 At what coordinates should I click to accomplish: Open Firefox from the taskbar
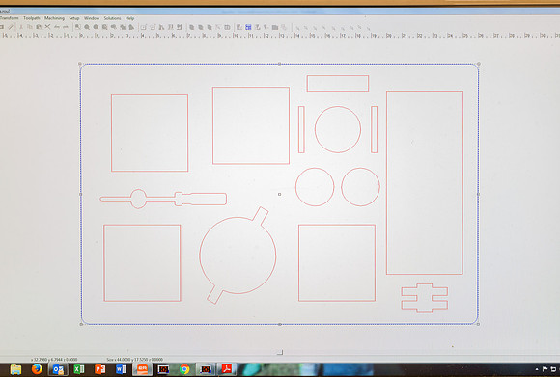[37, 369]
